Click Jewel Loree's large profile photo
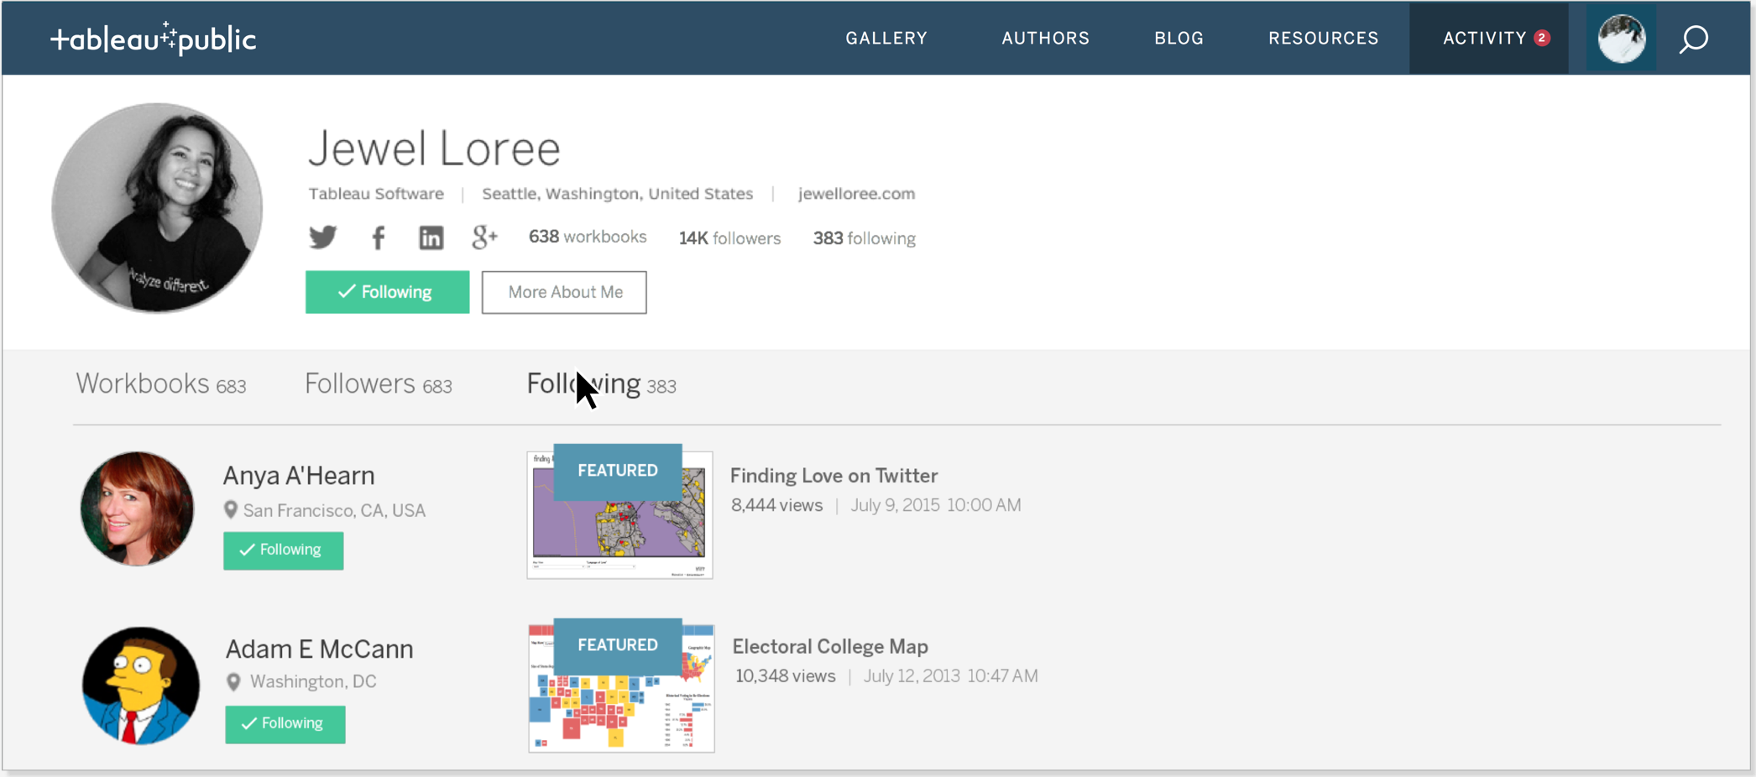1756x777 pixels. pos(157,207)
